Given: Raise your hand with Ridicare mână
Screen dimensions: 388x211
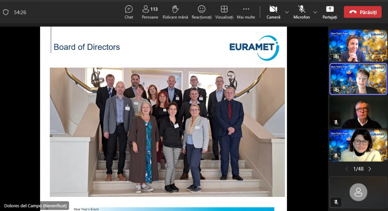Looking at the screenshot, I should [x=175, y=12].
